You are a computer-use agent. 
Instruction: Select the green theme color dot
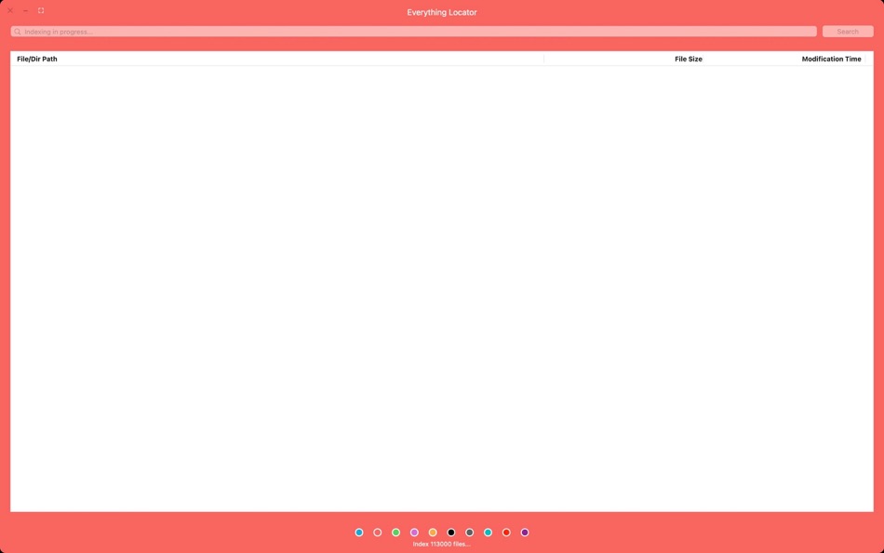click(395, 532)
